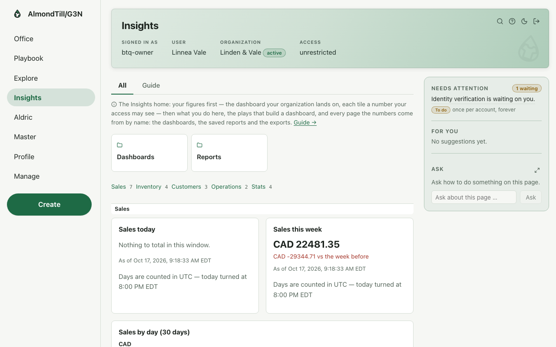Click the AlmondTill logo icon
Screen dimensions: 556x347
(x=17, y=14)
